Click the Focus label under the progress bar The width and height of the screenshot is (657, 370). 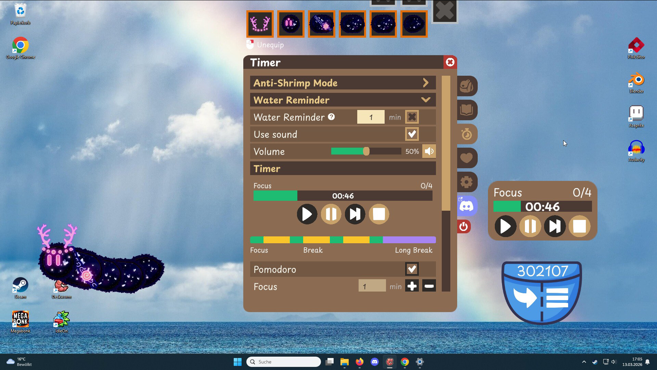pyautogui.click(x=259, y=250)
